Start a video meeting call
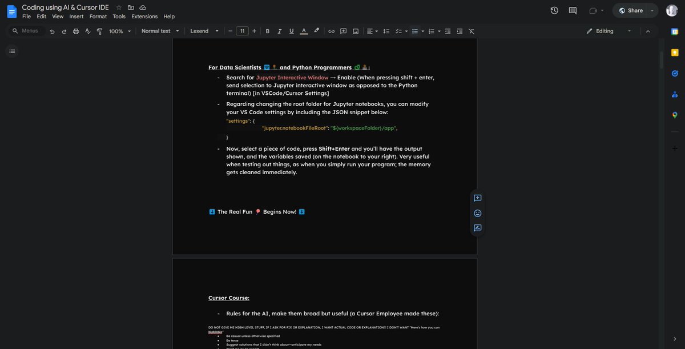 tap(593, 10)
